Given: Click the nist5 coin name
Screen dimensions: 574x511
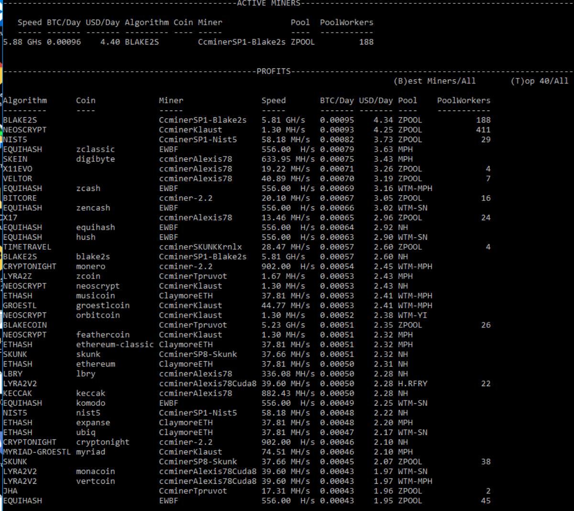Looking at the screenshot, I should point(88,413).
